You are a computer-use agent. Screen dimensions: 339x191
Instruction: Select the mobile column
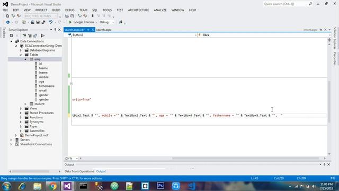click(43, 77)
